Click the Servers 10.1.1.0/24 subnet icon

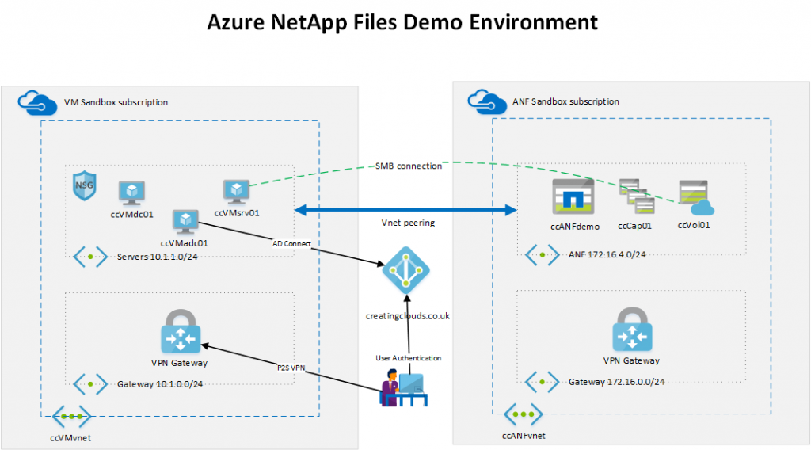(x=90, y=257)
